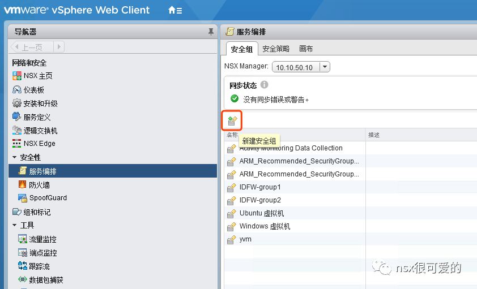Select the yvm security group
This screenshot has height=289, width=477.
click(x=351, y=239)
